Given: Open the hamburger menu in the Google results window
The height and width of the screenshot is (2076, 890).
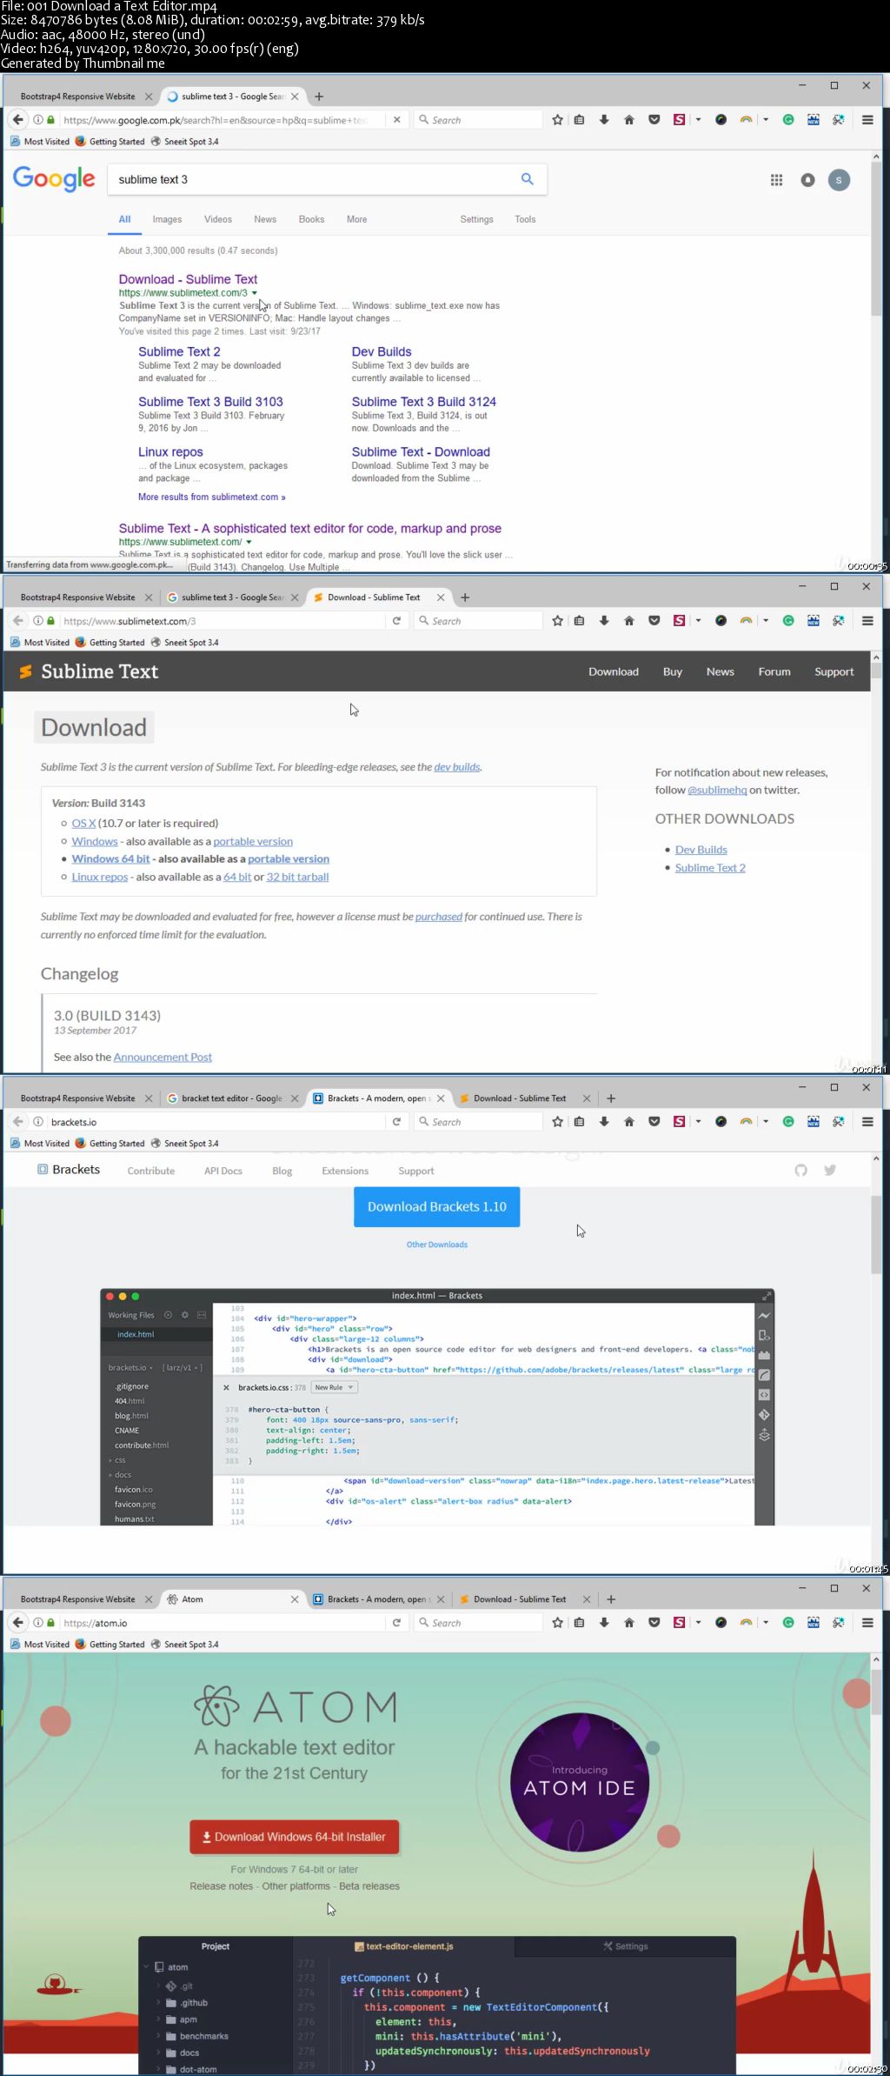Looking at the screenshot, I should [x=867, y=120].
